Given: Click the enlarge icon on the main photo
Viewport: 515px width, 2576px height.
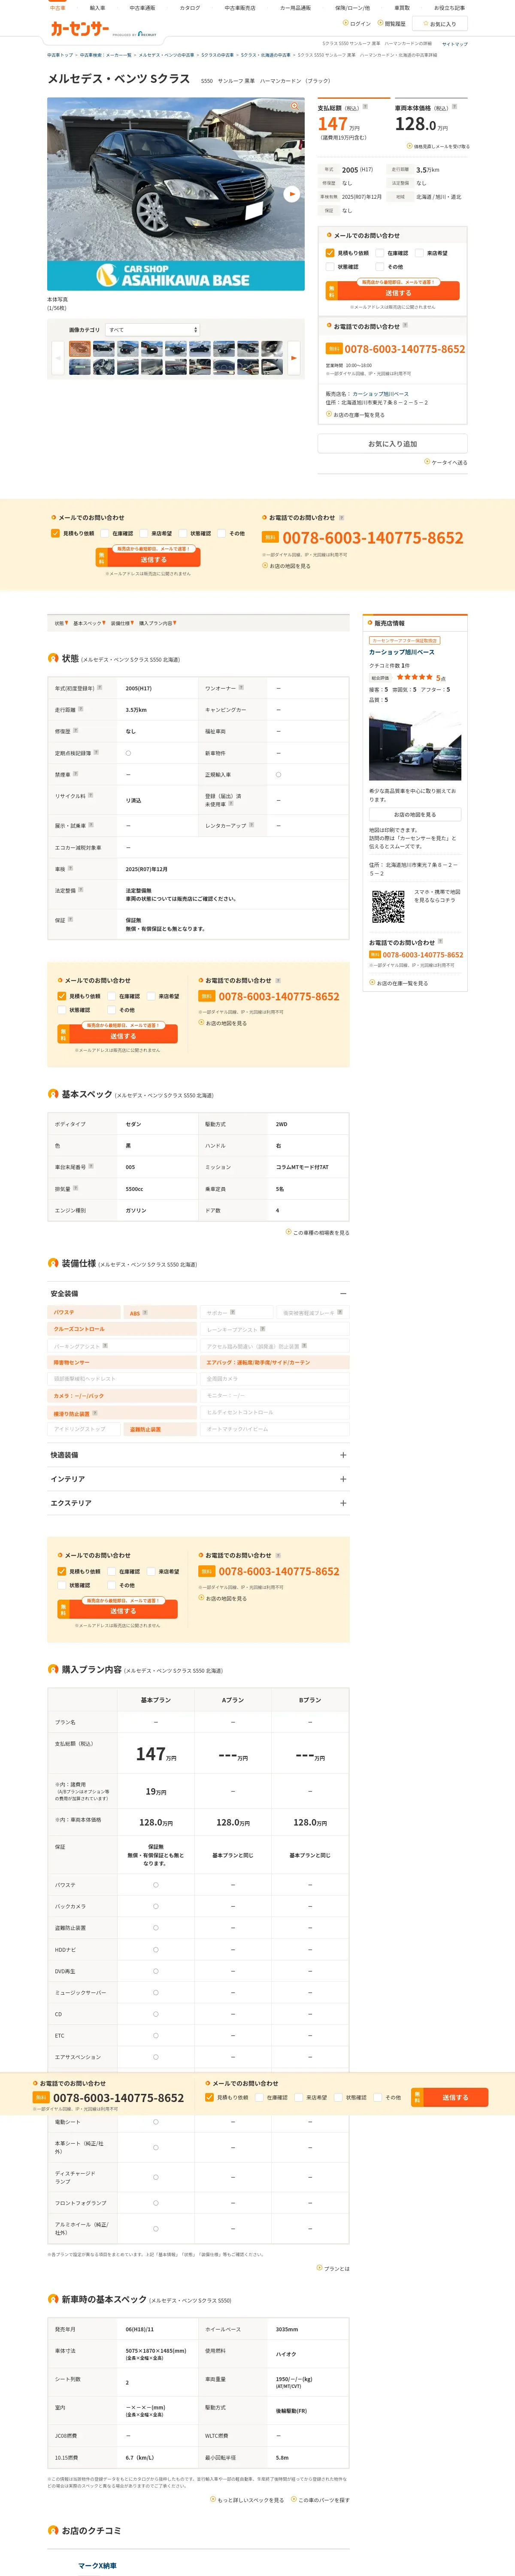Looking at the screenshot, I should (294, 106).
